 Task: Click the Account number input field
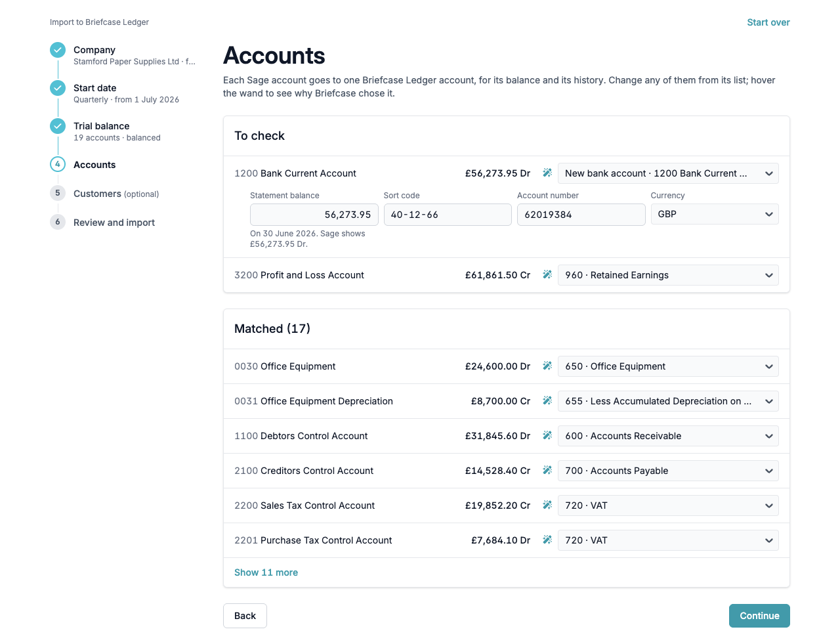pos(581,215)
